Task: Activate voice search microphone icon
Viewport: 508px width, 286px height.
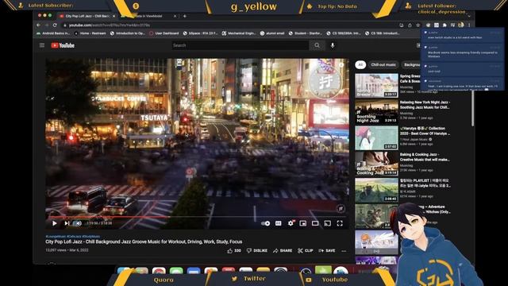Action: pyautogui.click(x=333, y=45)
